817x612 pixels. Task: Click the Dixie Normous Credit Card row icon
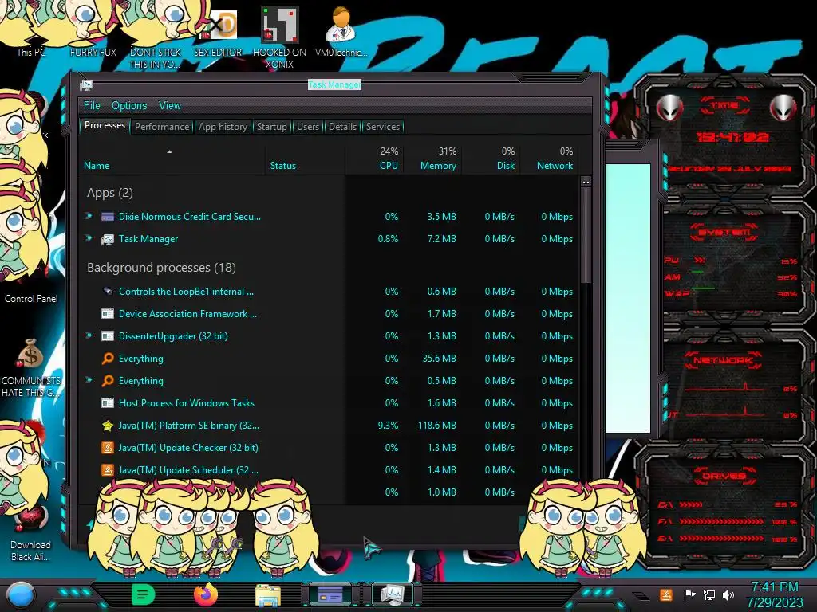click(x=108, y=217)
